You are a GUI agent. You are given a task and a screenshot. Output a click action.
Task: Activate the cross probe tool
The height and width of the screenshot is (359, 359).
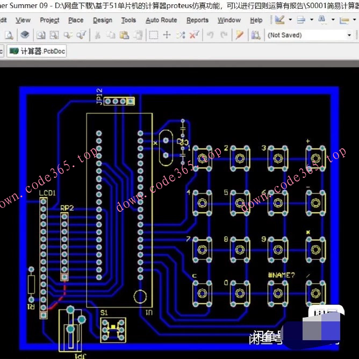(240, 35)
